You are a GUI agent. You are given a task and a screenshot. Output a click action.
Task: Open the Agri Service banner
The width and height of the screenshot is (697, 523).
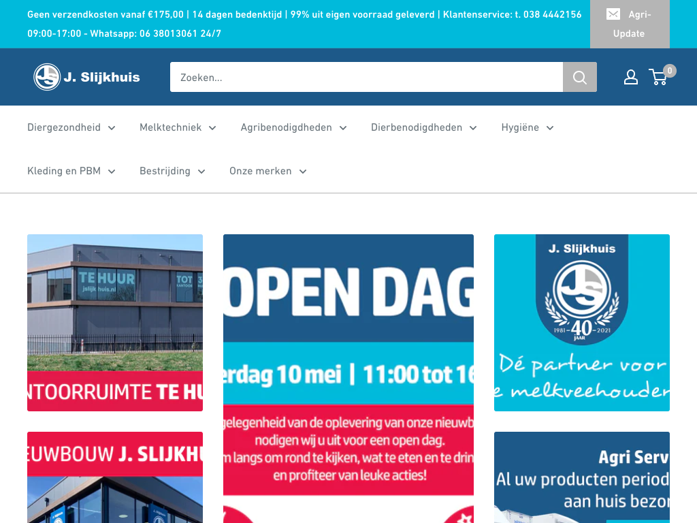click(582, 477)
